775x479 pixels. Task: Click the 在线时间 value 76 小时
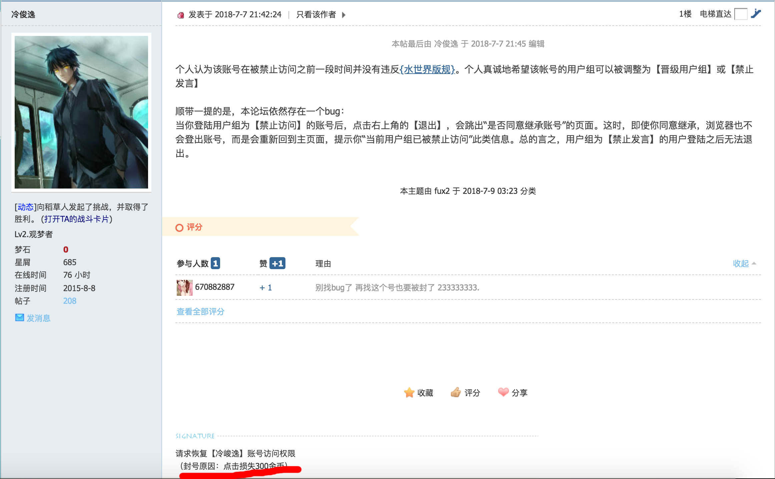pyautogui.click(x=77, y=275)
